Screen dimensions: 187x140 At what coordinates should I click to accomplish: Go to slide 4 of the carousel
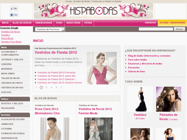pyautogui.click(x=51, y=87)
